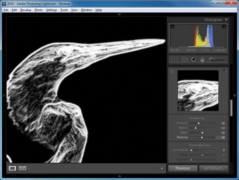Open the Develop menu
The width and height of the screenshot is (239, 180).
tap(26, 10)
